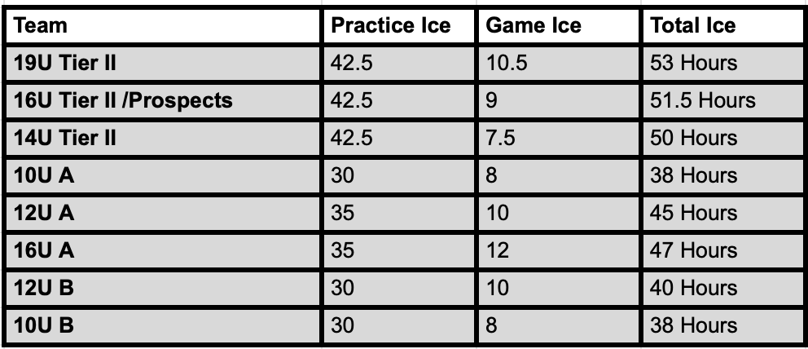Select the 12U A team cell
Image resolution: width=808 pixels, height=349 pixels.
point(163,213)
